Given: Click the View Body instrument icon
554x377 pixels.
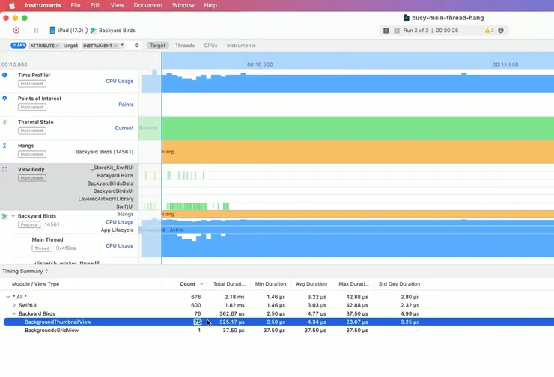Looking at the screenshot, I should tap(4, 170).
